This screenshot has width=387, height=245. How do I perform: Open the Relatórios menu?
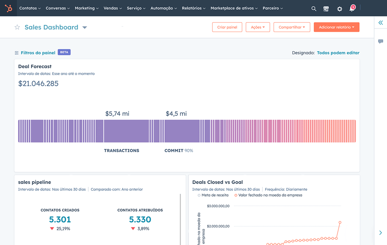coord(193,8)
